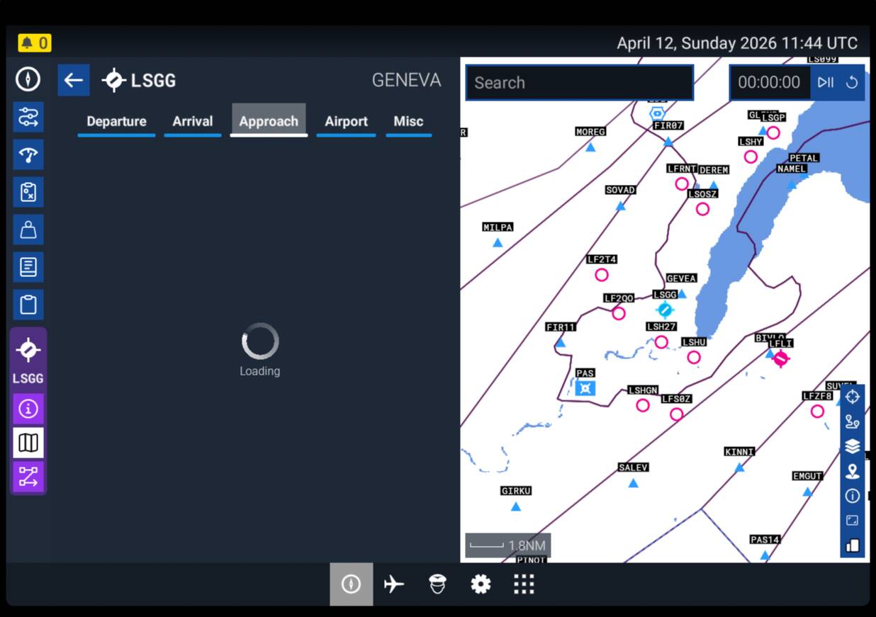Click the map pin location icon
This screenshot has width=876, height=617.
[852, 471]
